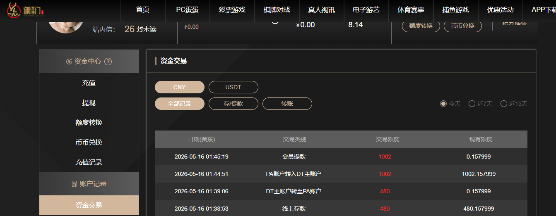Open the PC蛋蛋 menu item

point(187,10)
